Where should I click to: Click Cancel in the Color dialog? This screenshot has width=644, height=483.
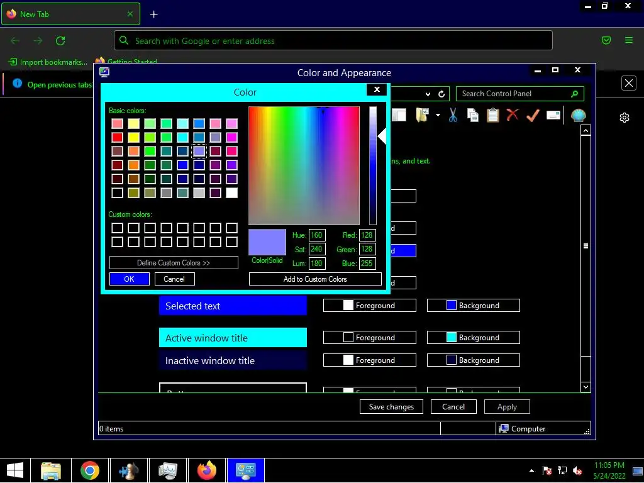click(x=174, y=279)
